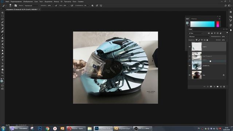
Task: Click the new group folder icon in Layers
Action: click(x=218, y=87)
